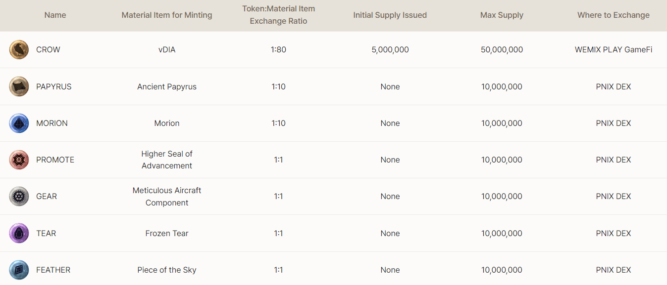The image size is (667, 285).
Task: Select the GEAR token cog icon
Action: 19,196
